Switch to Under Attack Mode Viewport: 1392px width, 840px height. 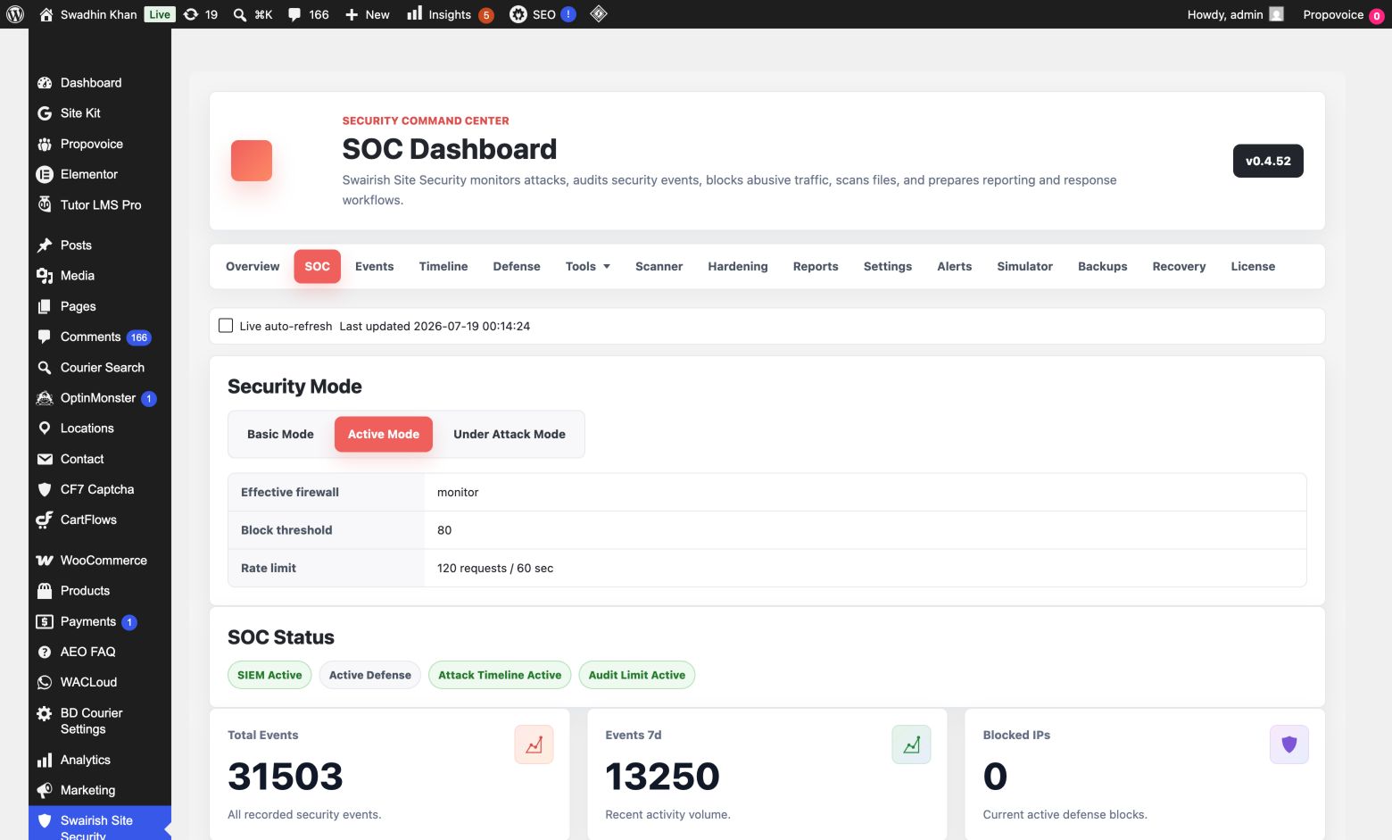(510, 434)
